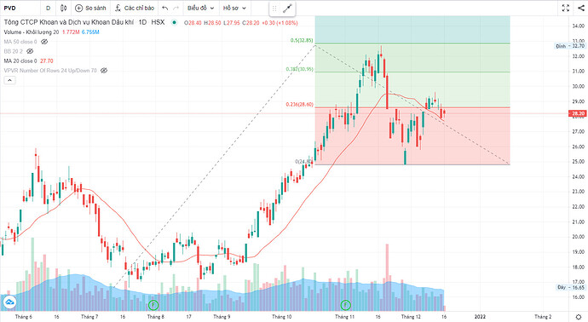
Task: Select BB 20 2 legend label
Action: tap(14, 51)
